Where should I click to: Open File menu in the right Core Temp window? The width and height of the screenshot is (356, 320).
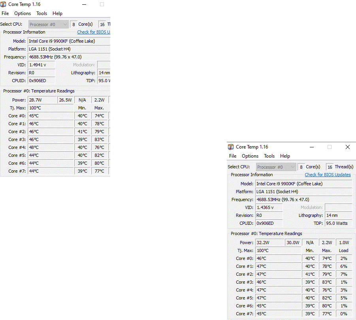pos(233,156)
